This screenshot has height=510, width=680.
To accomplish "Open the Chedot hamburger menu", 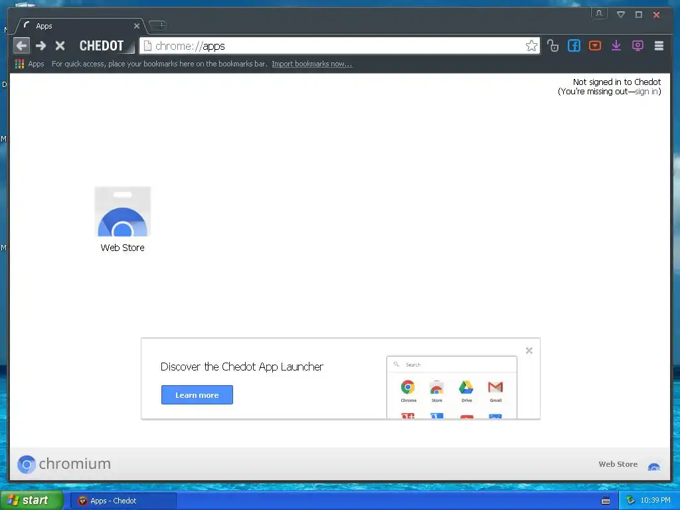I will tap(659, 46).
